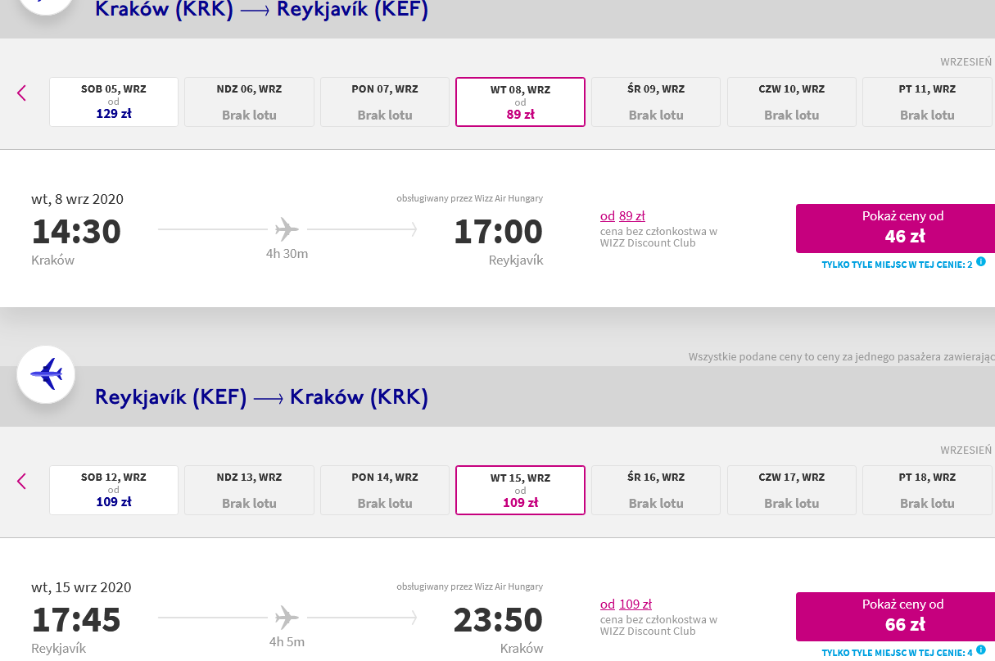Open the 'od 109 zł' non-member price link
Screen dimensions: 995x661
[626, 604]
